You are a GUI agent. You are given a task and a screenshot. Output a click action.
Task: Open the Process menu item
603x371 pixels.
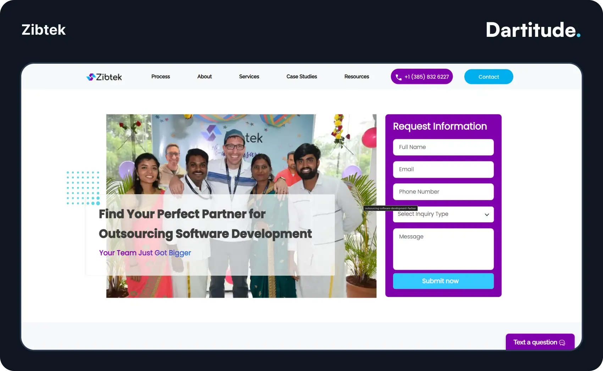161,76
